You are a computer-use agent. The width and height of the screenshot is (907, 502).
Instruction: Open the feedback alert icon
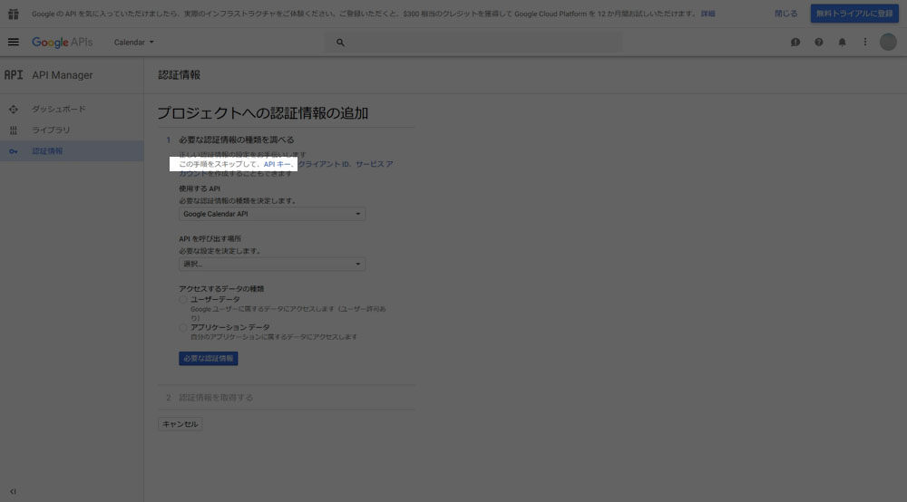click(x=795, y=43)
